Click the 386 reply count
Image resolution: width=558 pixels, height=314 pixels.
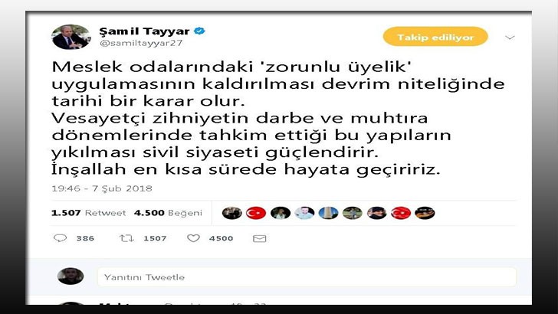click(x=85, y=238)
